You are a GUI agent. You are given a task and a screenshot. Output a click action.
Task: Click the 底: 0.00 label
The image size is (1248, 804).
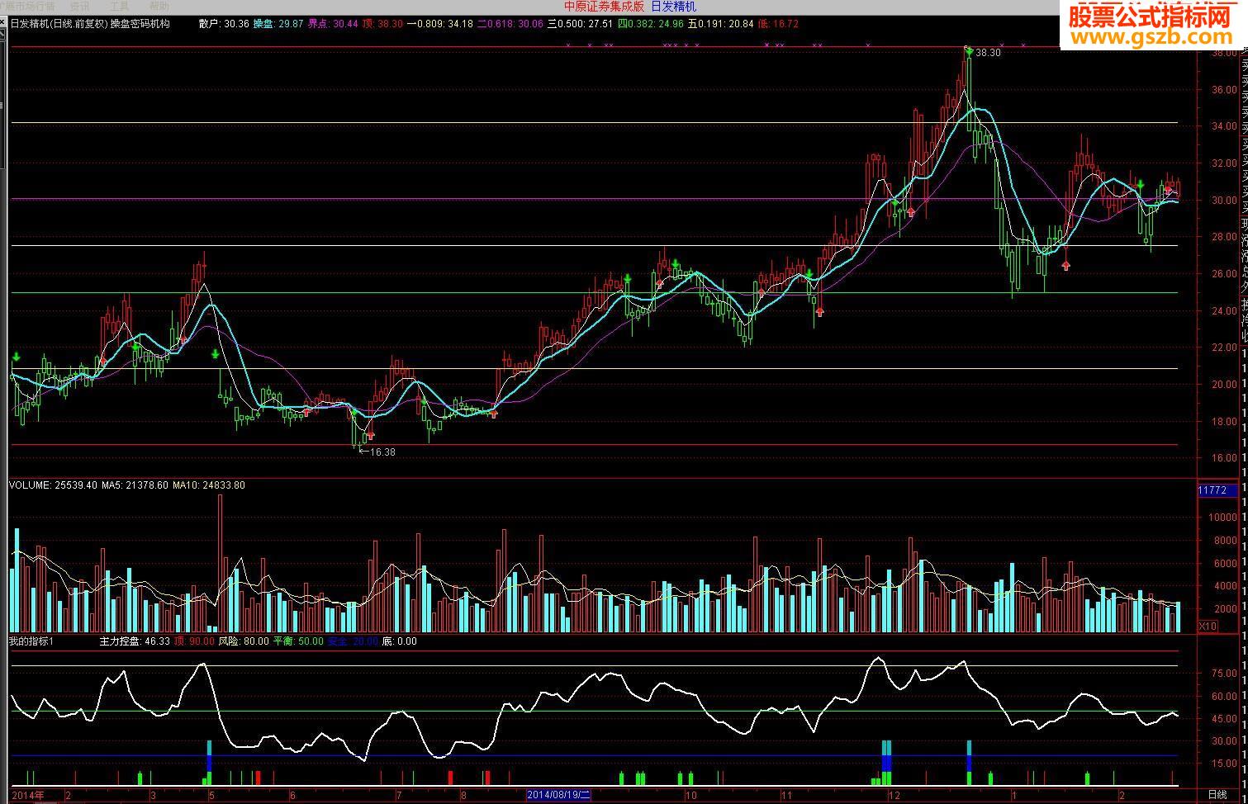[x=400, y=641]
